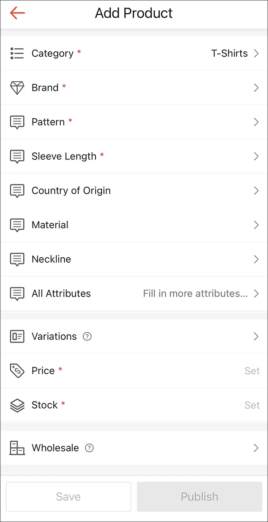Image resolution: width=268 pixels, height=522 pixels.
Task: Click the Sleeve Length speech-bubble icon
Action: (17, 156)
